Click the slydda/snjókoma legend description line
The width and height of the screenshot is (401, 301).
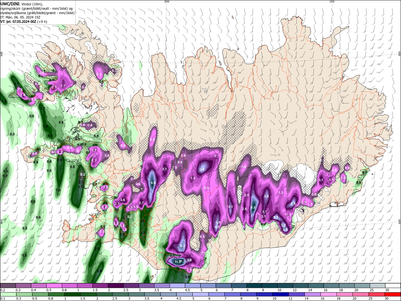pyautogui.click(x=37, y=13)
